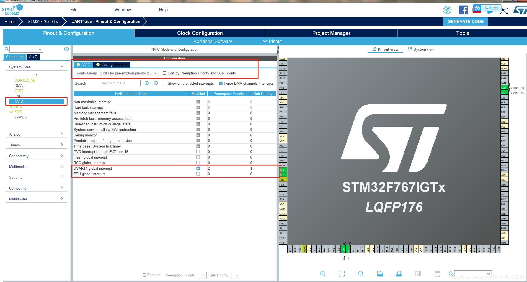The width and height of the screenshot is (527, 282).
Task: Click the PA9 USART1_TX pin
Action: 504,93
